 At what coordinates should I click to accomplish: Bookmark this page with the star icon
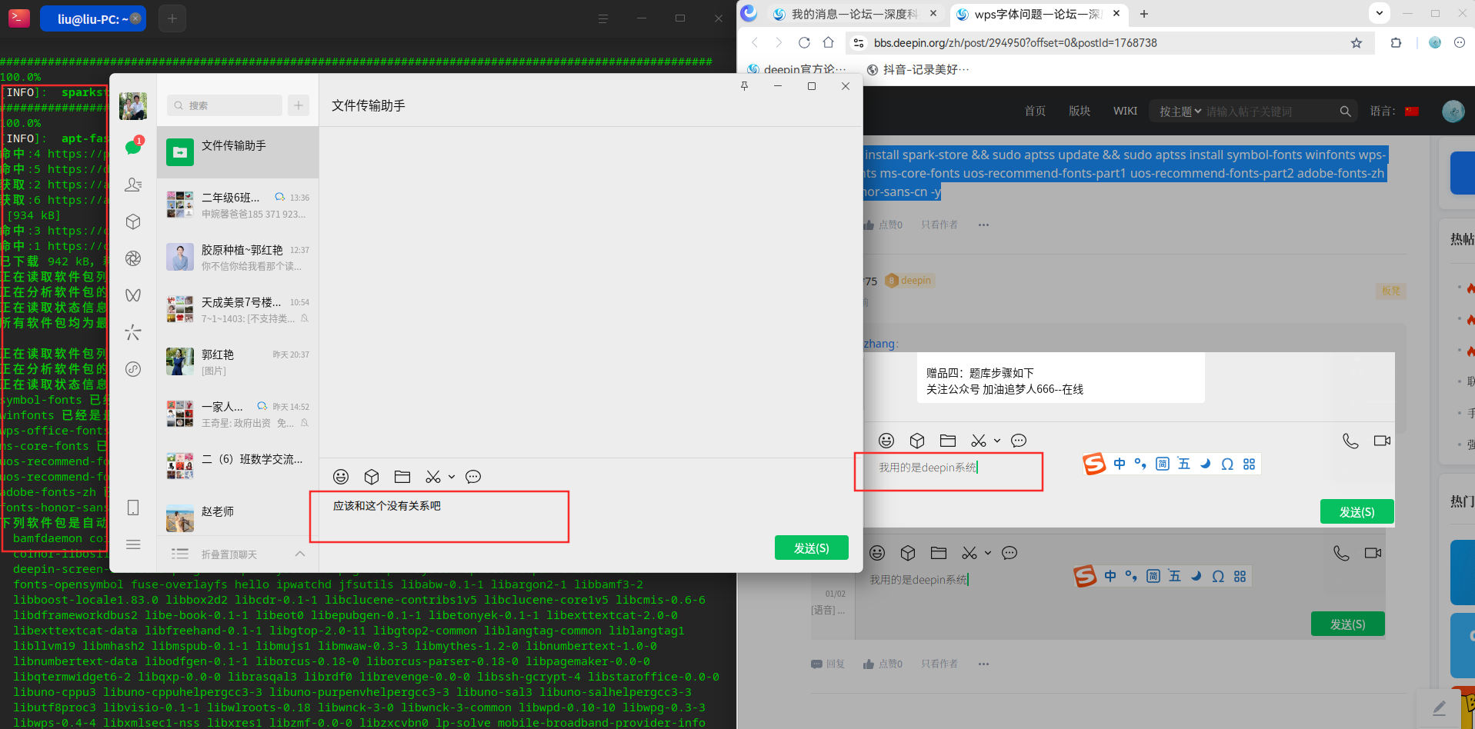coord(1357,43)
